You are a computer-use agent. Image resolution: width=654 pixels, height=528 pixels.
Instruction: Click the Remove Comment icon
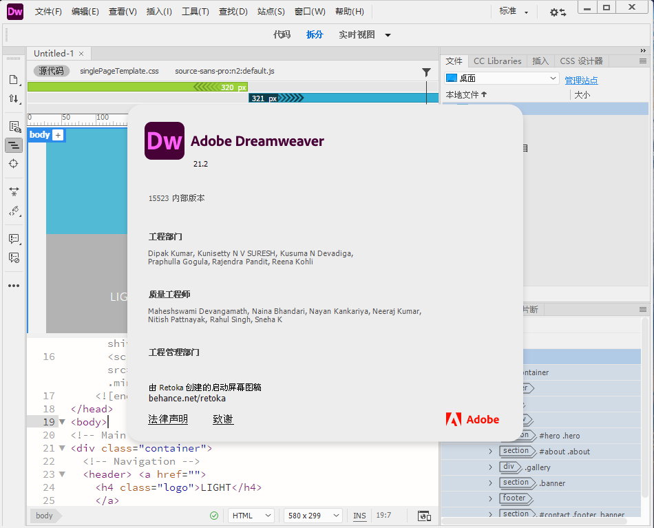pos(14,257)
